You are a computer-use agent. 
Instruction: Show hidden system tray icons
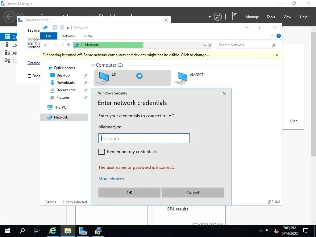click(x=261, y=231)
